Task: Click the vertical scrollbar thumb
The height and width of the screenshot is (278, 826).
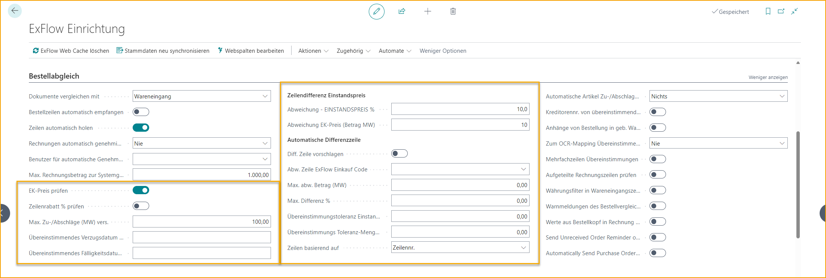Action: point(798,184)
